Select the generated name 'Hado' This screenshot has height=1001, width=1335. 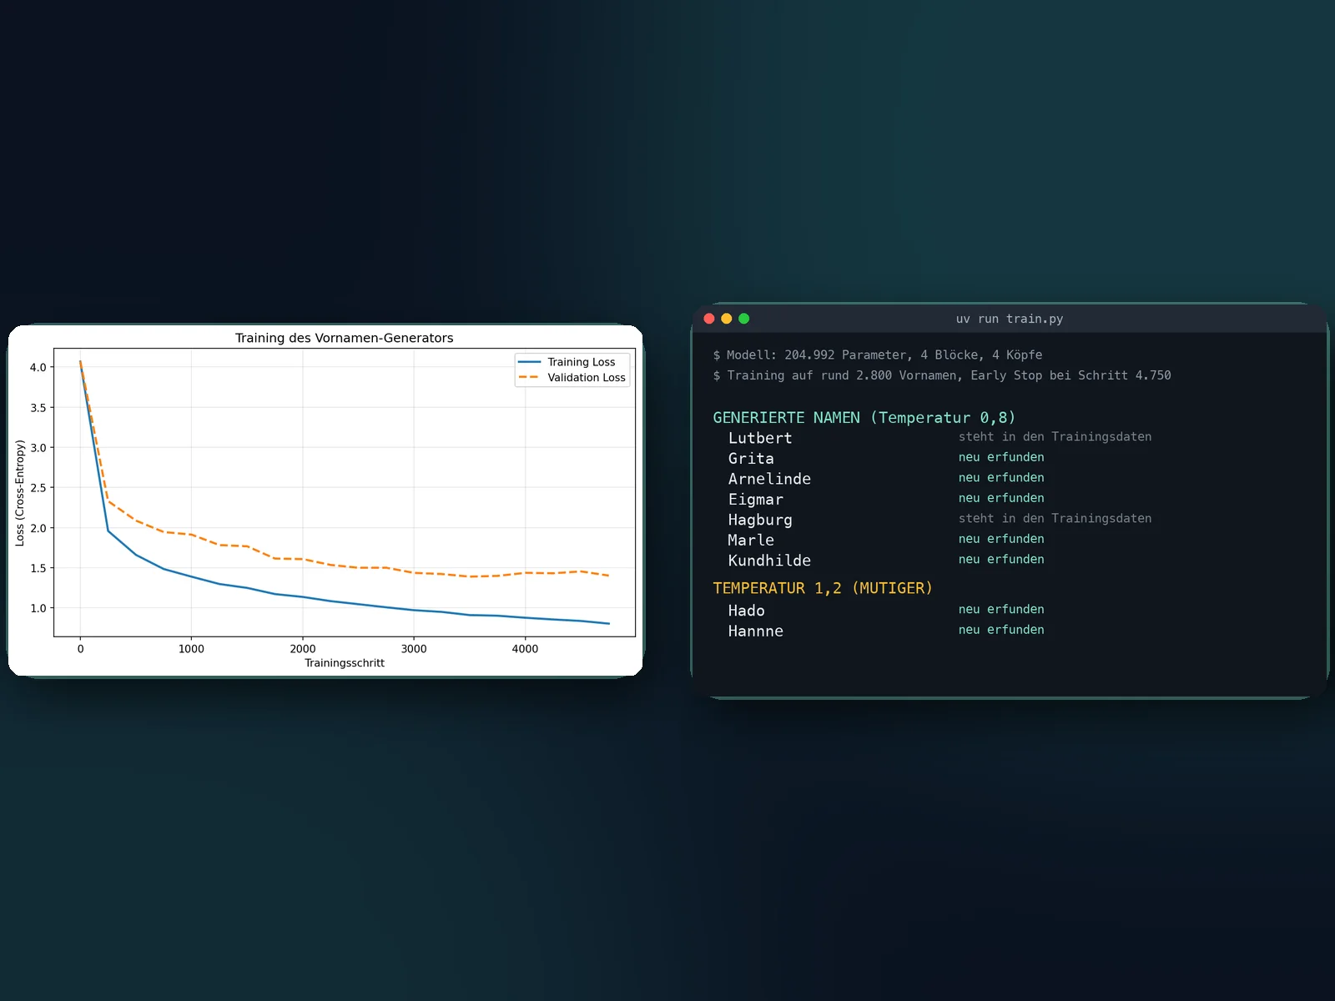[x=747, y=611]
